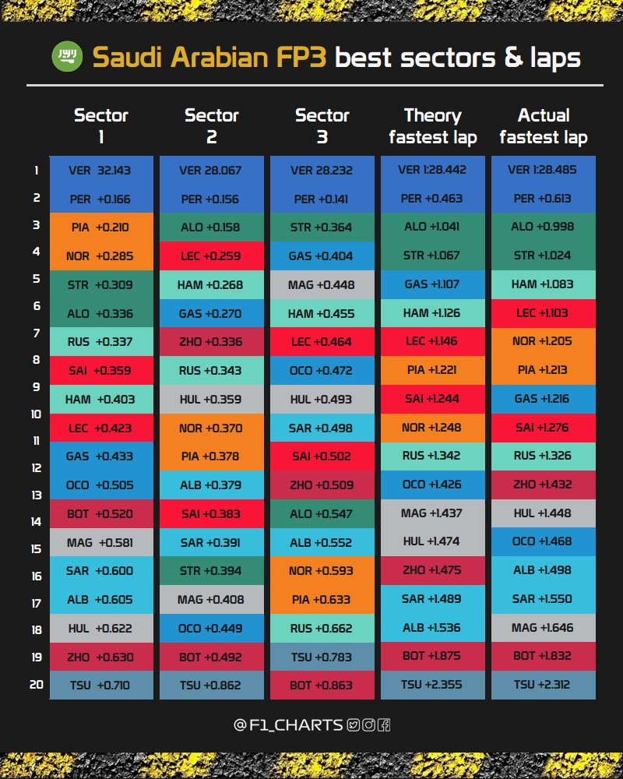Click the Facebook icon in the footer
Image resolution: width=623 pixels, height=779 pixels.
(383, 725)
